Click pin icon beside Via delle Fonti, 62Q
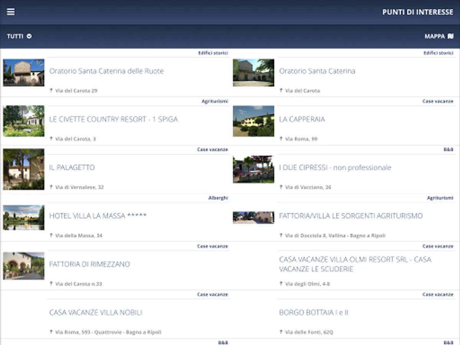Image resolution: width=460 pixels, height=345 pixels. (x=281, y=332)
